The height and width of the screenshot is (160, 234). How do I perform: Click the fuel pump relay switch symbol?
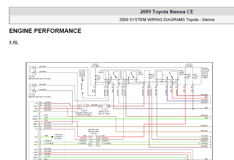pyautogui.click(x=171, y=75)
